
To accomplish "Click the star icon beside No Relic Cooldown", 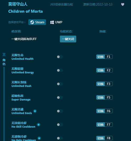I will [39, 138].
